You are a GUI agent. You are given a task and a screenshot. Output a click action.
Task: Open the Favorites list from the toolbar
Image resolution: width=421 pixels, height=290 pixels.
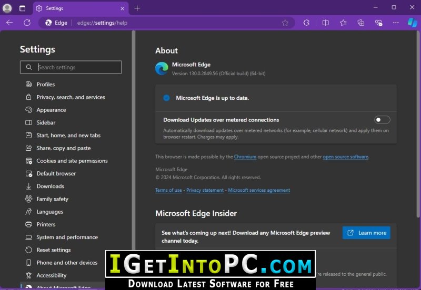point(343,23)
